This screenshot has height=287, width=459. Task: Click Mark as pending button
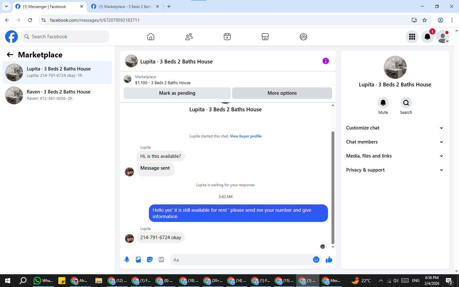(177, 93)
